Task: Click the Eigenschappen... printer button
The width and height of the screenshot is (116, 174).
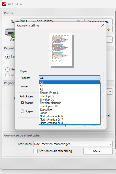Action: pos(99,21)
